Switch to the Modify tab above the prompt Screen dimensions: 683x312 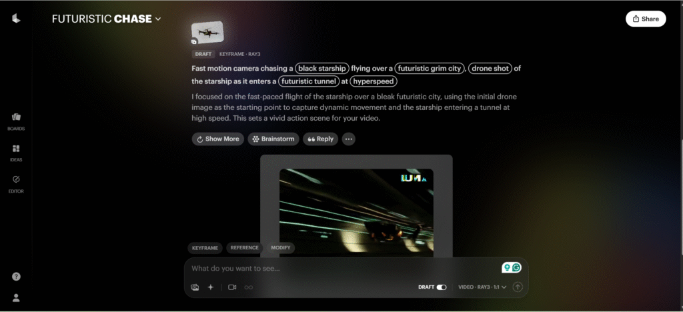coord(280,248)
